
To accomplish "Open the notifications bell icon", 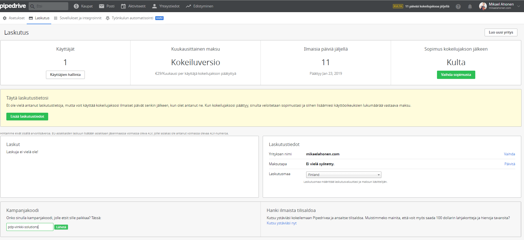I will click(x=470, y=6).
